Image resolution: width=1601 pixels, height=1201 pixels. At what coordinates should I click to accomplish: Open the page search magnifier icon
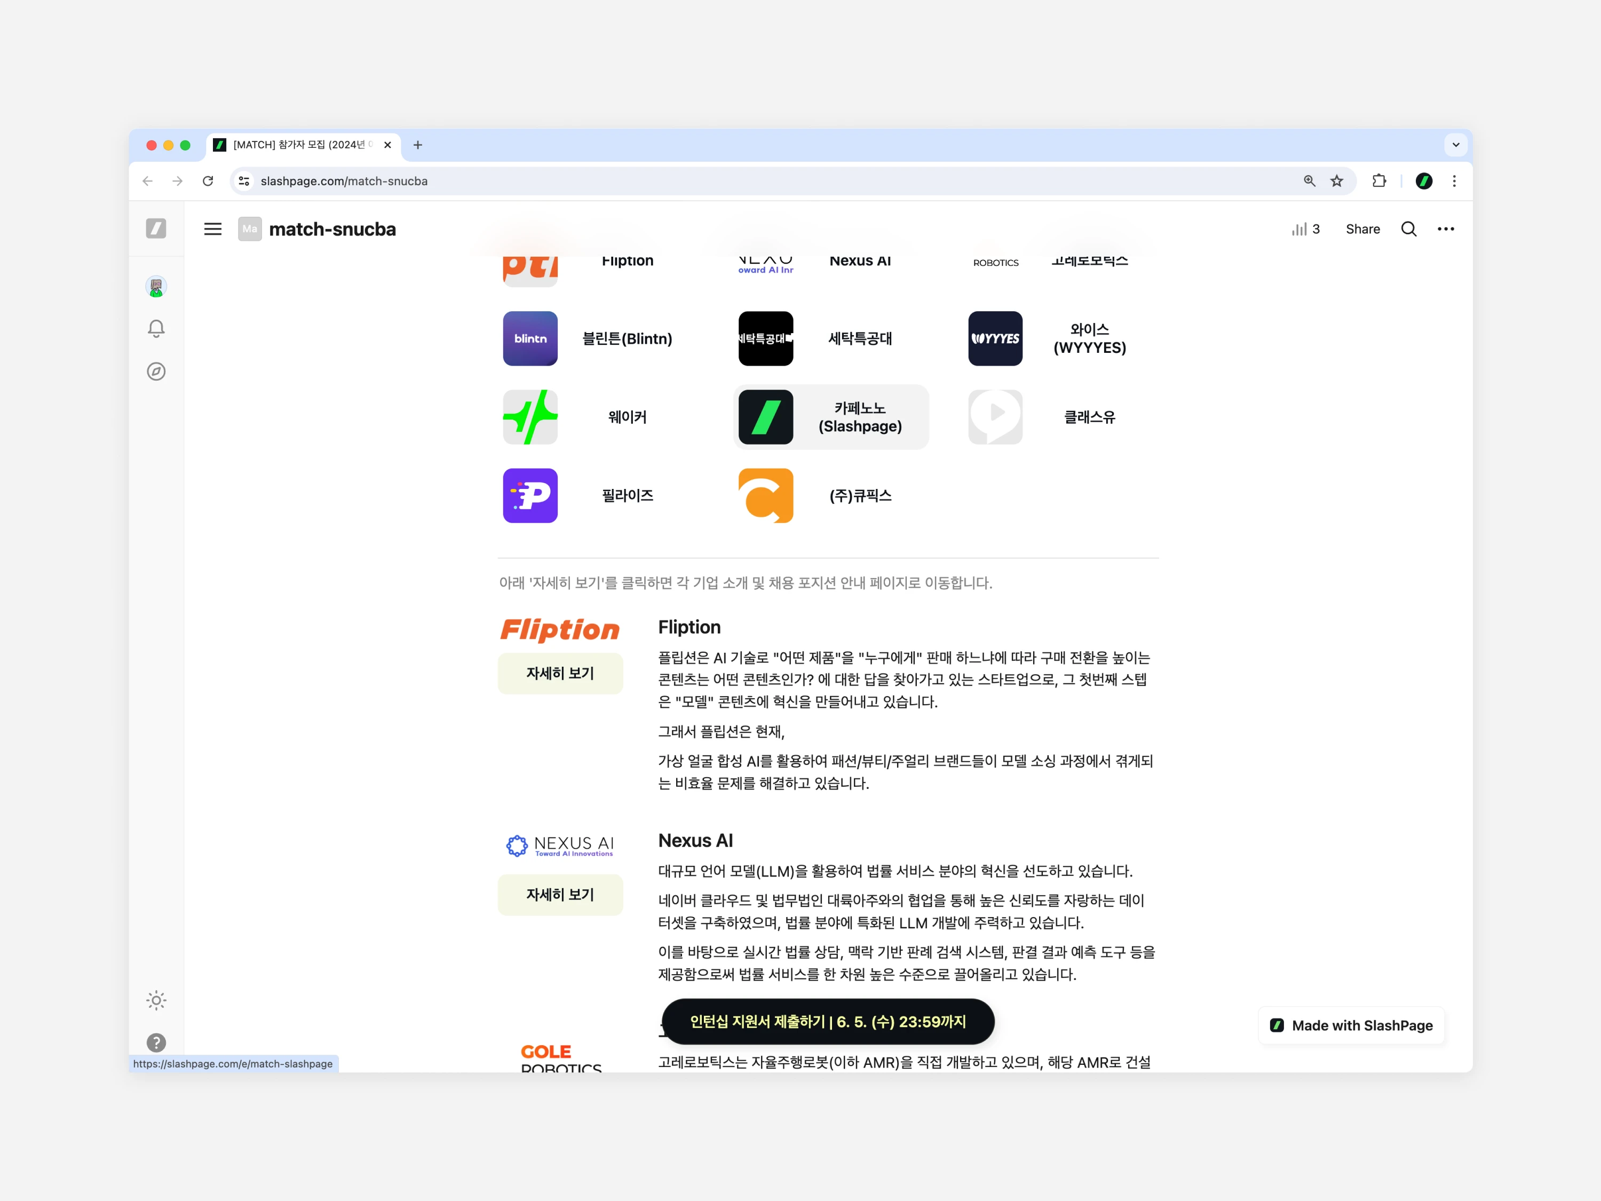[1408, 229]
